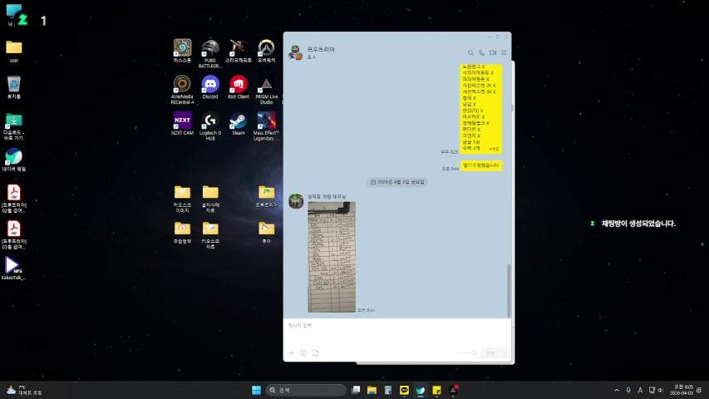Search messages in the KakaoTalk chat
The image size is (709, 399).
(470, 52)
